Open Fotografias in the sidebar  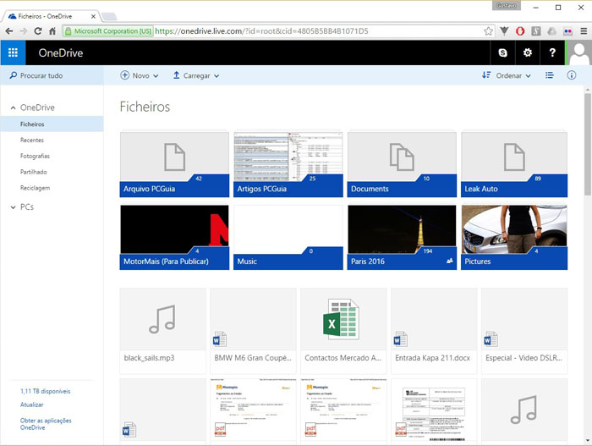click(35, 156)
